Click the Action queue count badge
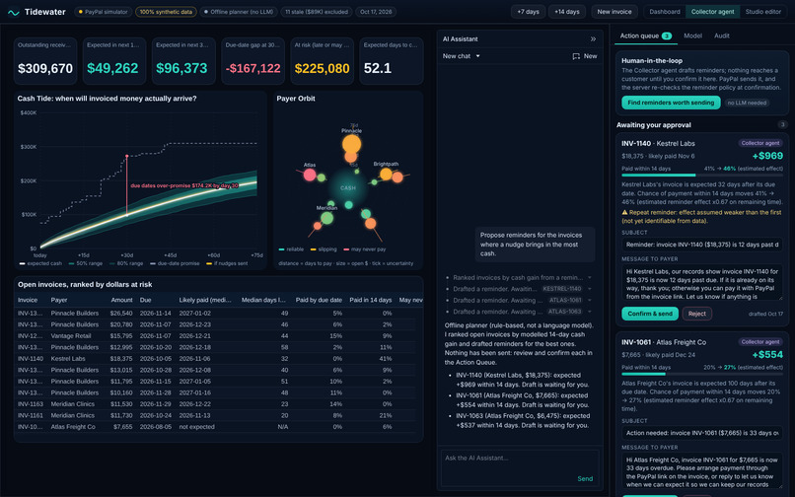This screenshot has width=795, height=497. pos(667,36)
